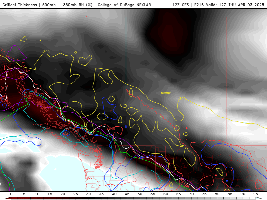Click the colorbar tick label "55"
Screen dimensions: 267x200
point(153,194)
